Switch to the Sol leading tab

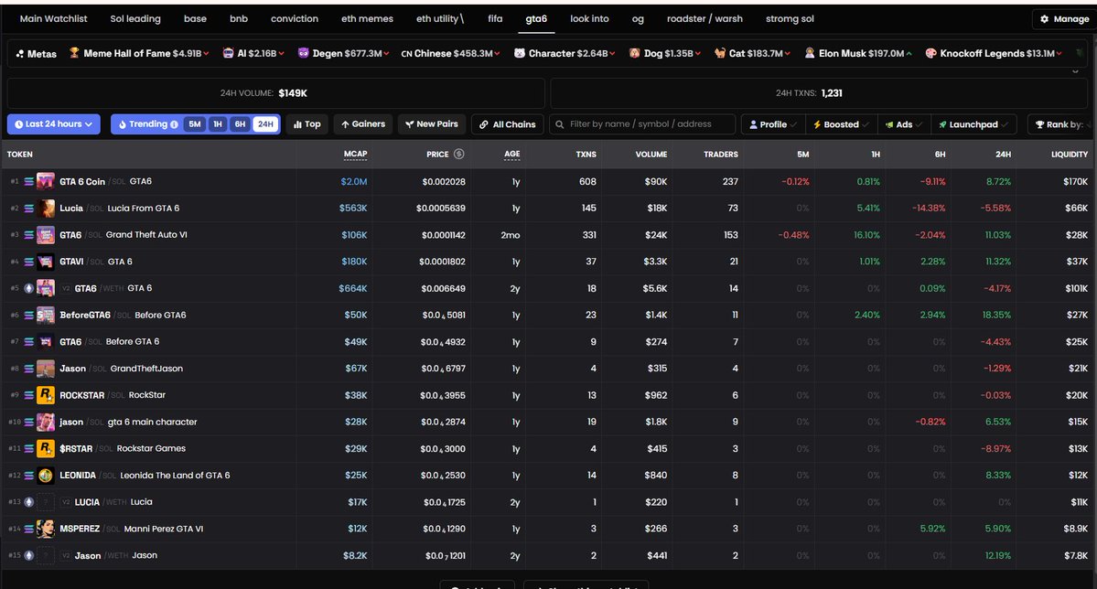135,19
